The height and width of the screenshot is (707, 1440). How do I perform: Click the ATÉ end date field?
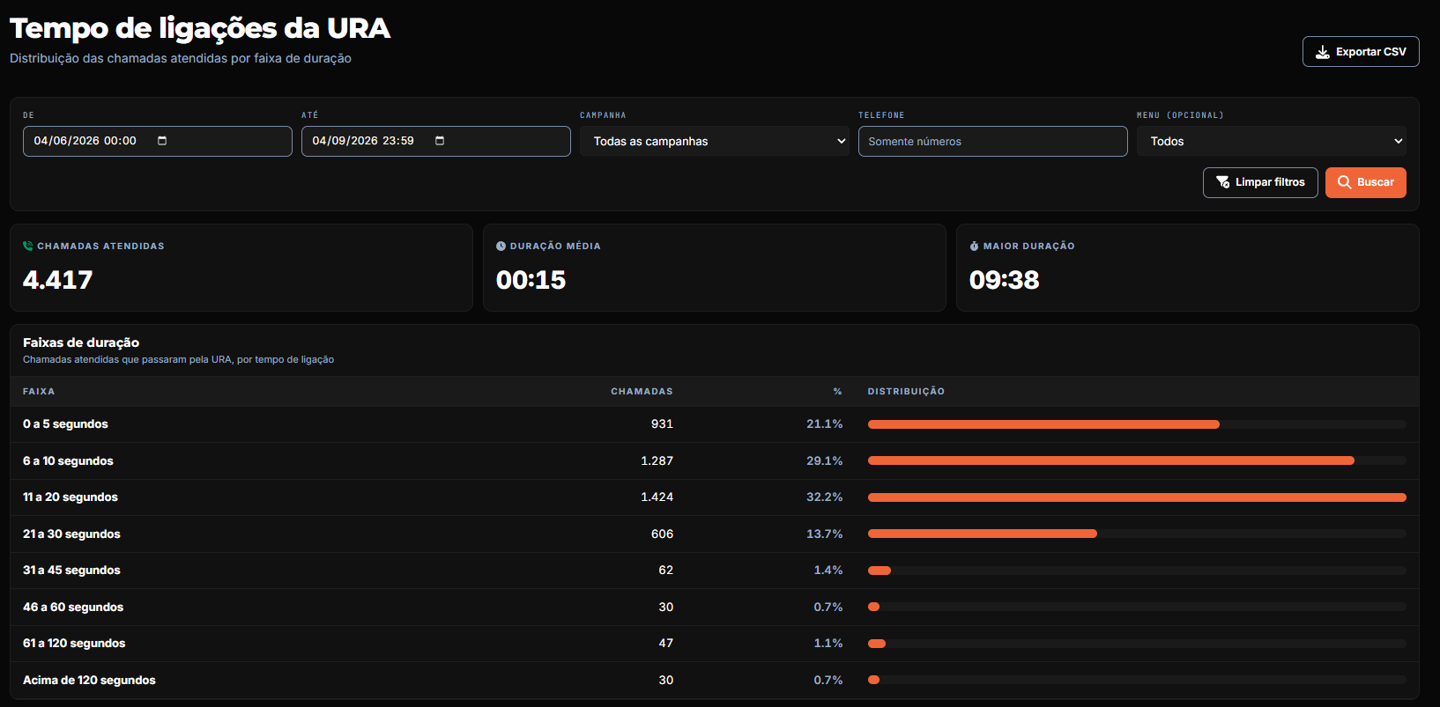(436, 141)
